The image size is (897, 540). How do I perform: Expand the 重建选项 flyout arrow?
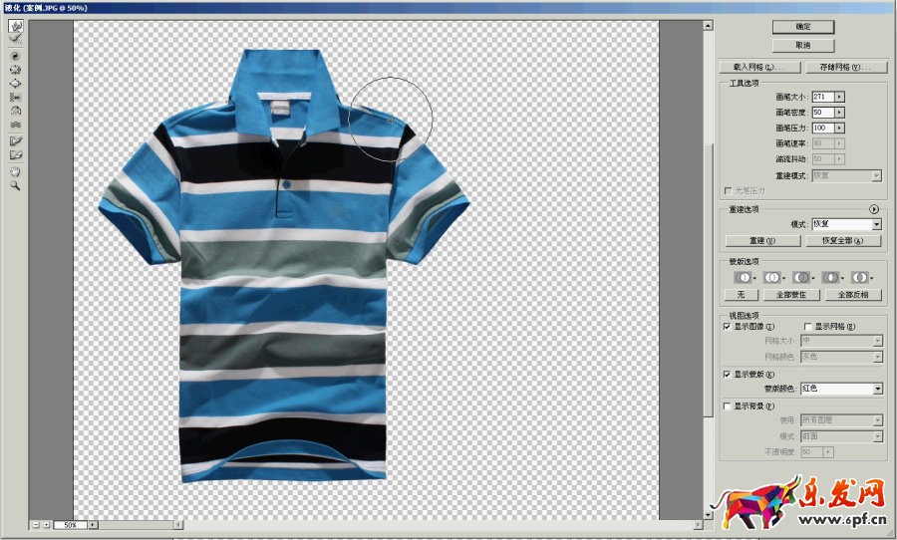tap(874, 209)
